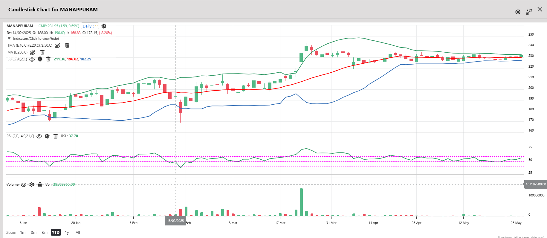Close the candlestick chart window
547x238 pixels.
tap(540, 9)
